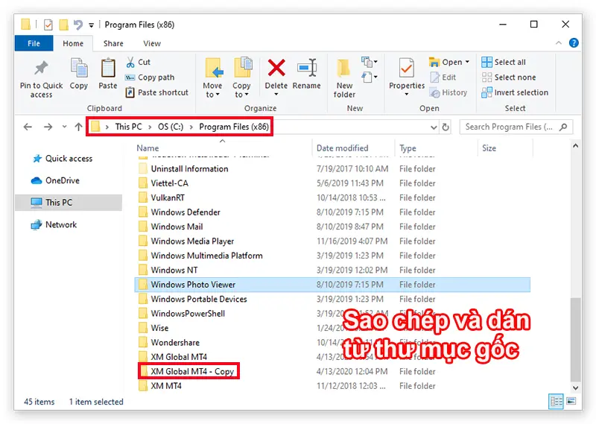Viewport: 596px width, 424px height.
Task: Create a New folder
Action: [x=344, y=78]
